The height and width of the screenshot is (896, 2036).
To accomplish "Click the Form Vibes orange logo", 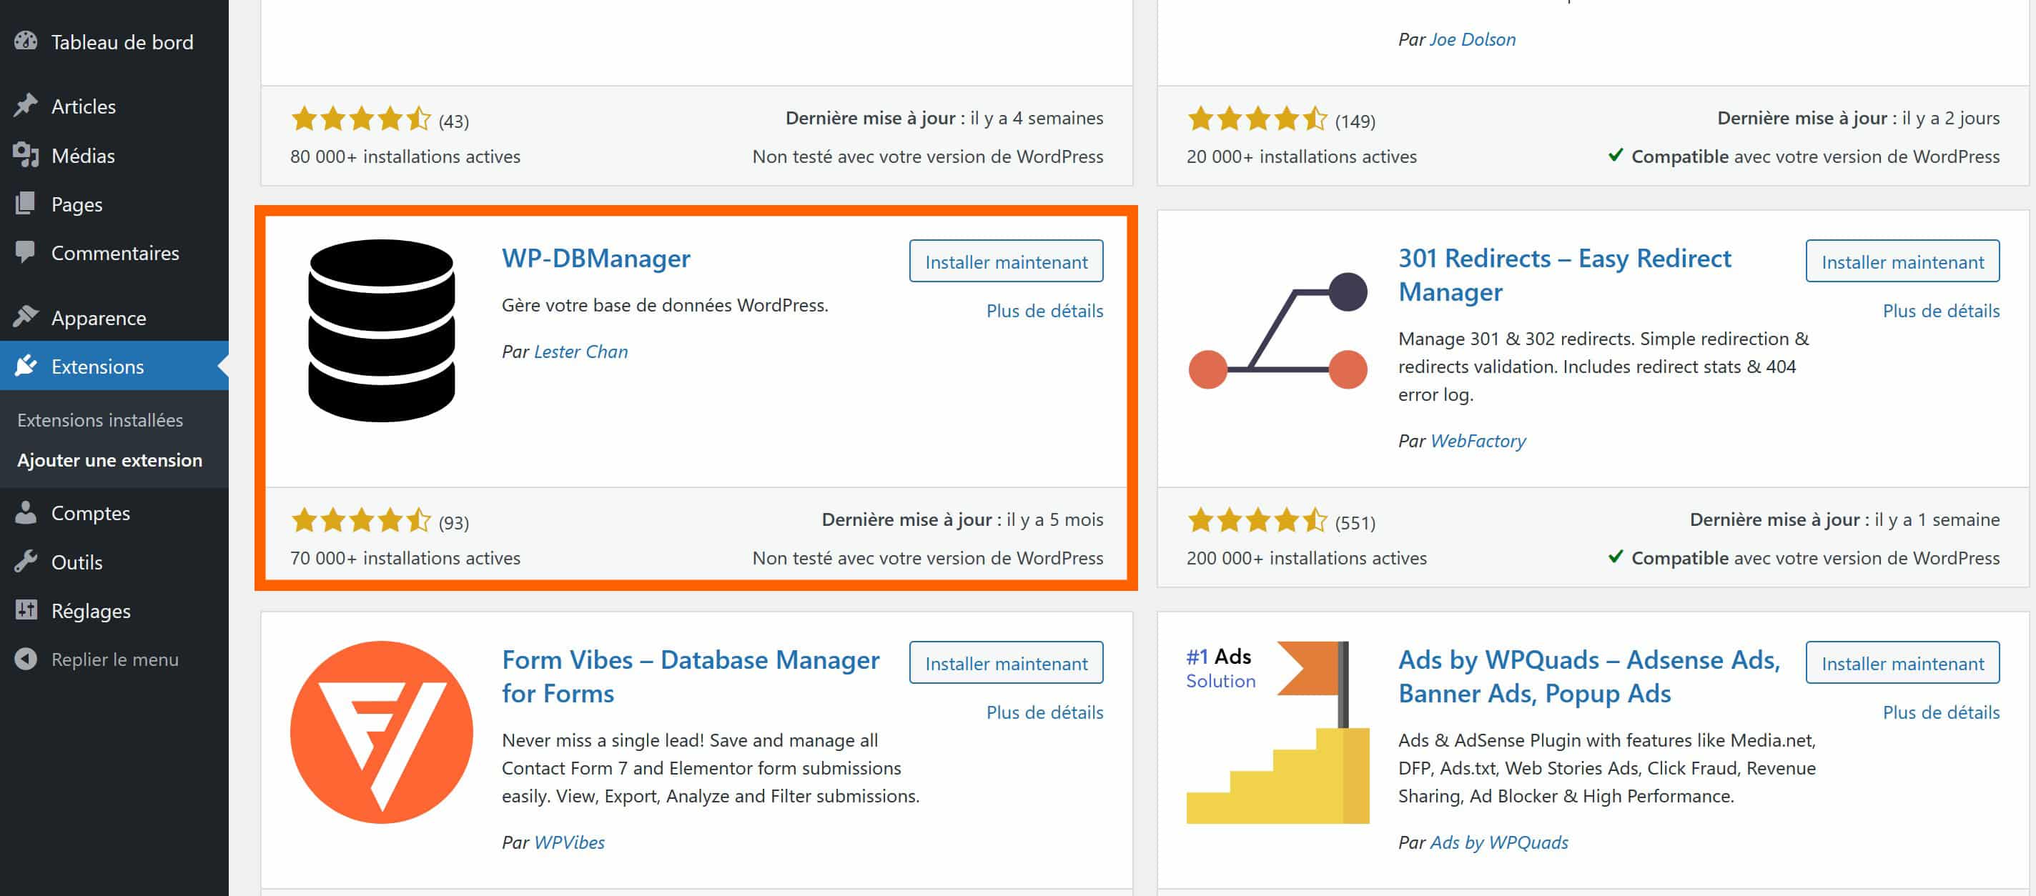I will point(381,732).
